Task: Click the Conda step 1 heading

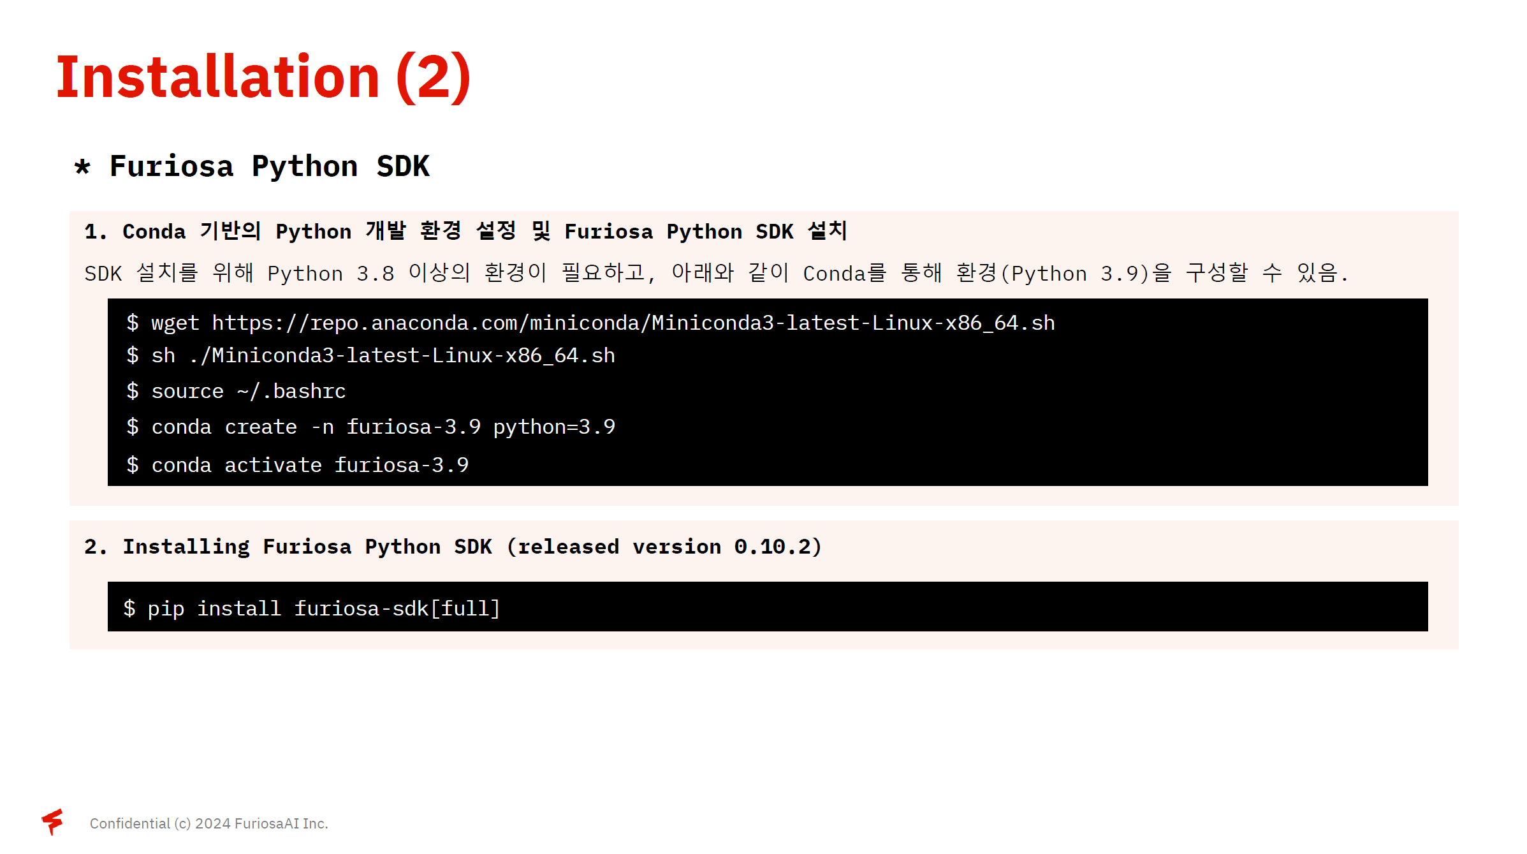Action: pos(465,231)
